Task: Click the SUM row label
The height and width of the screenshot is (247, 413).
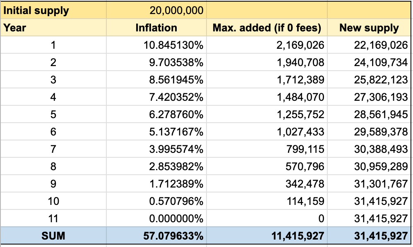Action: point(54,236)
